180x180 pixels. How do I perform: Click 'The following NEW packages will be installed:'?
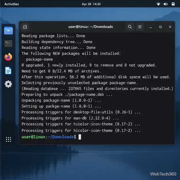(x=71, y=54)
